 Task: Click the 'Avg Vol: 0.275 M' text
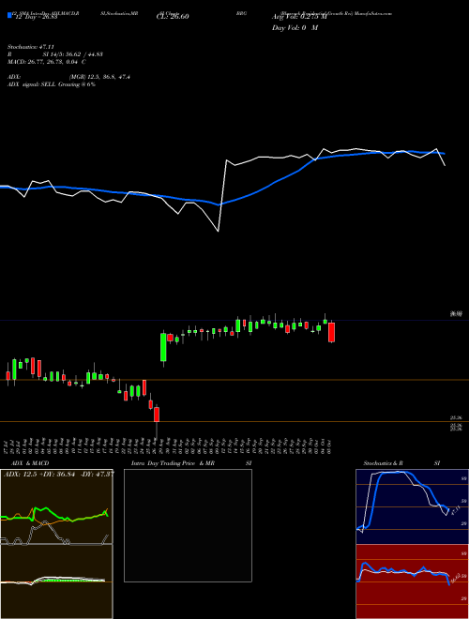(x=299, y=17)
